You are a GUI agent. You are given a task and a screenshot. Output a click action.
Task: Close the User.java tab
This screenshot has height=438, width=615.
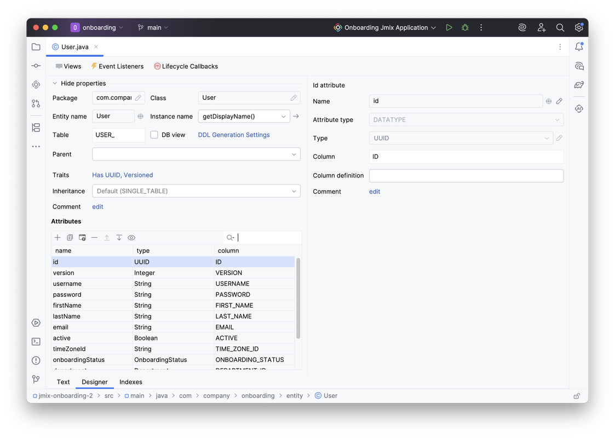click(96, 47)
